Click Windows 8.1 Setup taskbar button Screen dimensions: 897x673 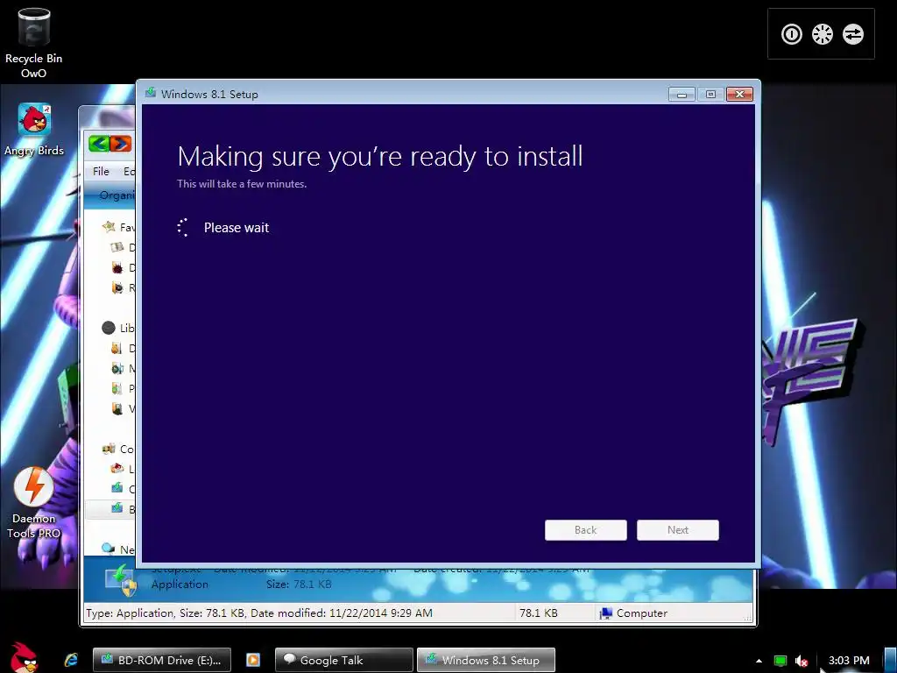[x=485, y=660]
